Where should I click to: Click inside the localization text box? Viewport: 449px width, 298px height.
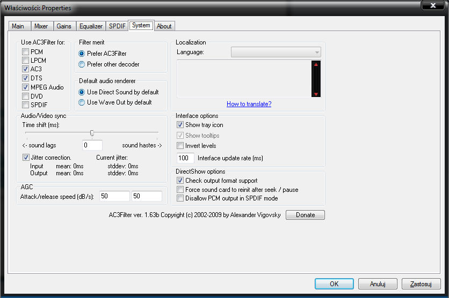[244, 79]
